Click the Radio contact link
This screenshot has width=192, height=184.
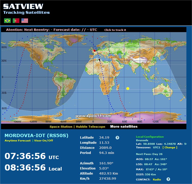(x=157, y=179)
